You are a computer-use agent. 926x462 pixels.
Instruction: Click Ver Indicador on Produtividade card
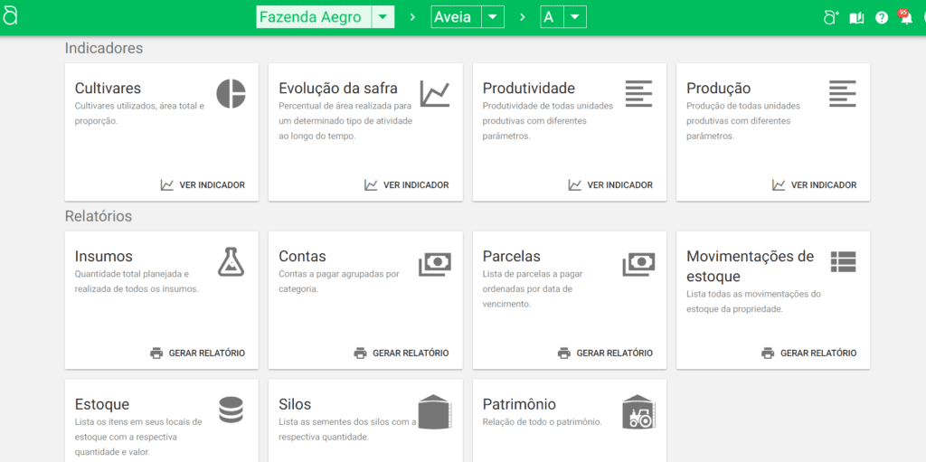click(610, 184)
